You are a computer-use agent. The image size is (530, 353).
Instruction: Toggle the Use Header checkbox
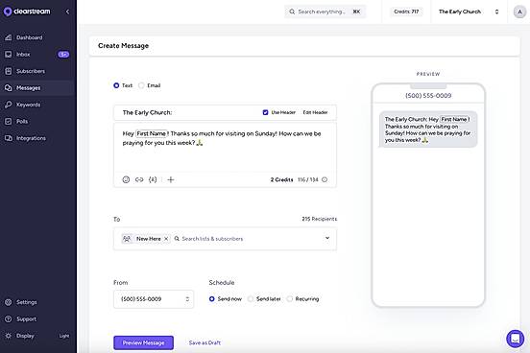[265, 112]
